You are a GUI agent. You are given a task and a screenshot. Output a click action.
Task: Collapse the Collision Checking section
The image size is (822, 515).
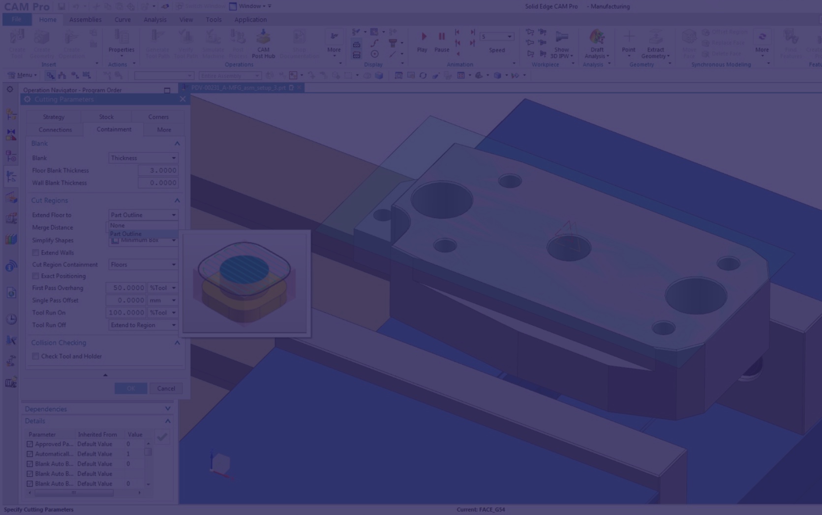point(177,343)
